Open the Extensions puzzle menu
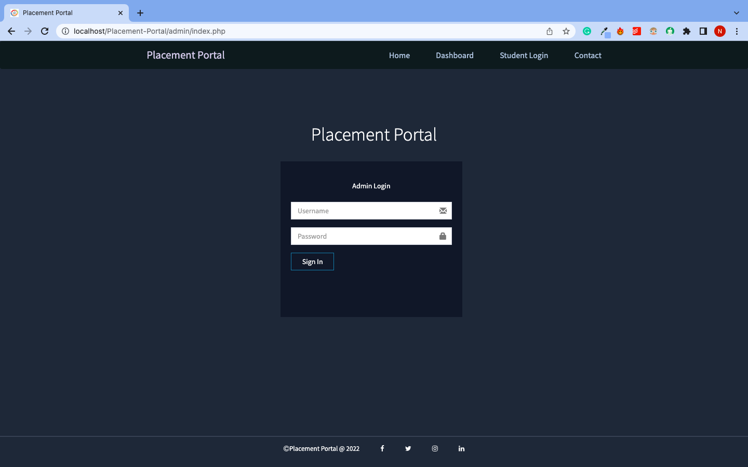Image resolution: width=748 pixels, height=467 pixels. [687, 31]
